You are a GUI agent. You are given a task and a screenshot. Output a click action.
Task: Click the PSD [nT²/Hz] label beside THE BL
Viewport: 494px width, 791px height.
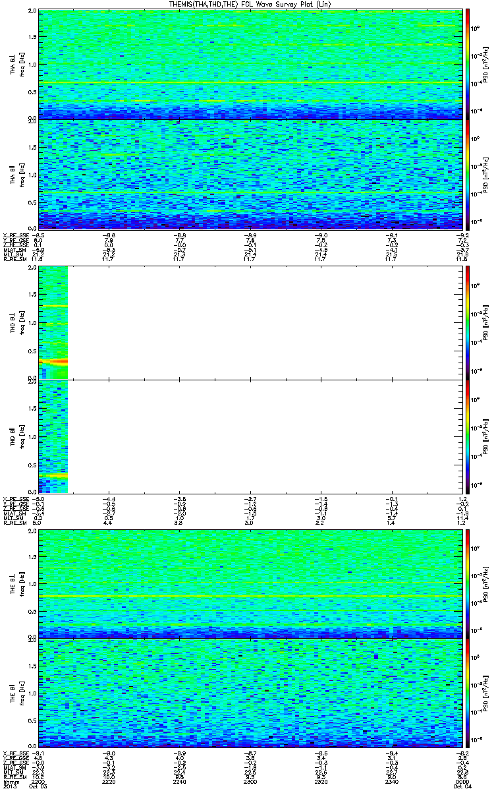pyautogui.click(x=485, y=584)
